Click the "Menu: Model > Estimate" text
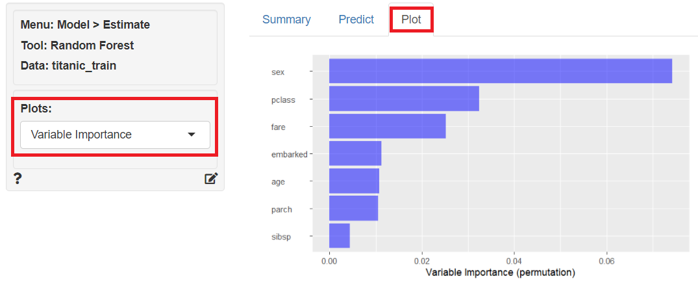The width and height of the screenshot is (698, 288). pyautogui.click(x=85, y=25)
